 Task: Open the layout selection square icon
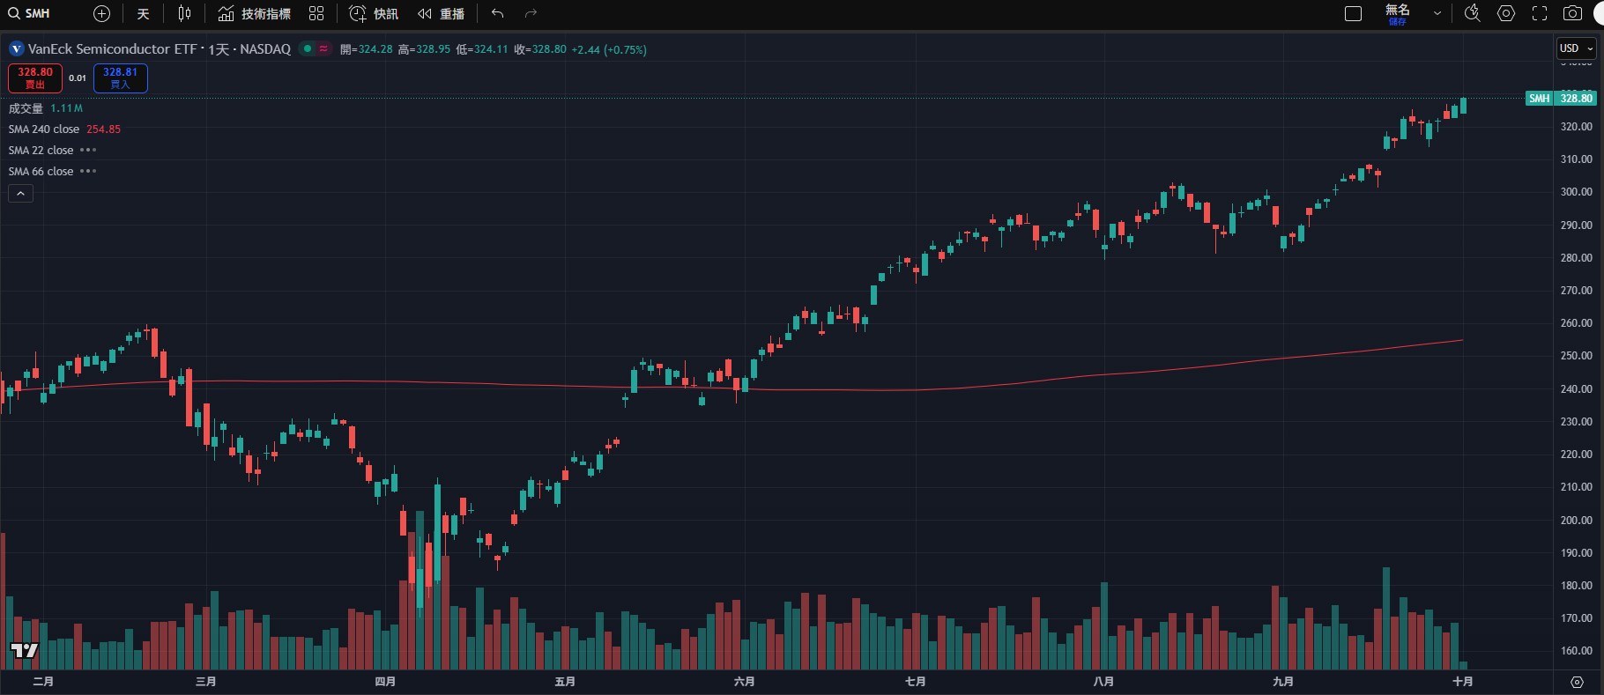(x=1353, y=13)
